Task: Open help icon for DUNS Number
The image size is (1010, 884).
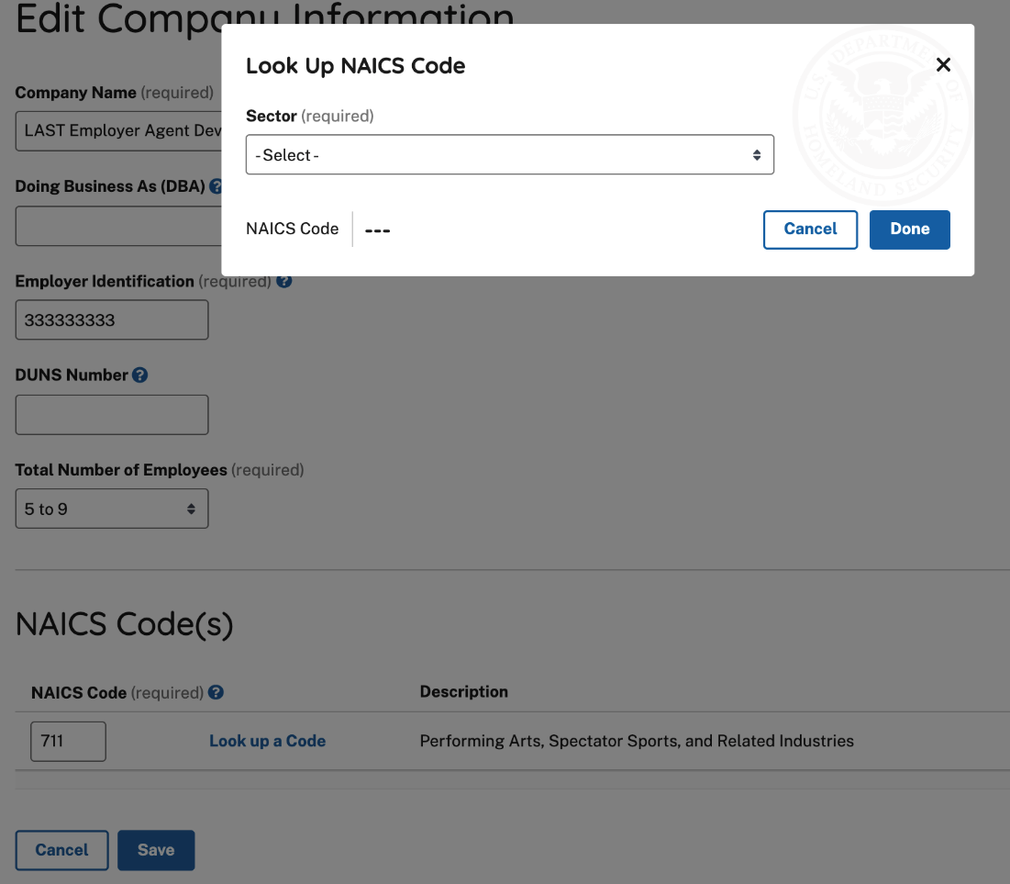Action: [139, 375]
